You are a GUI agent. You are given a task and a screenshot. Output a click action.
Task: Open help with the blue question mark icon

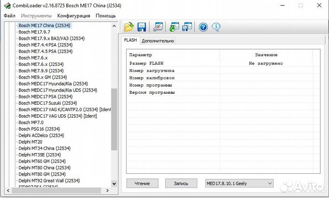203,27
